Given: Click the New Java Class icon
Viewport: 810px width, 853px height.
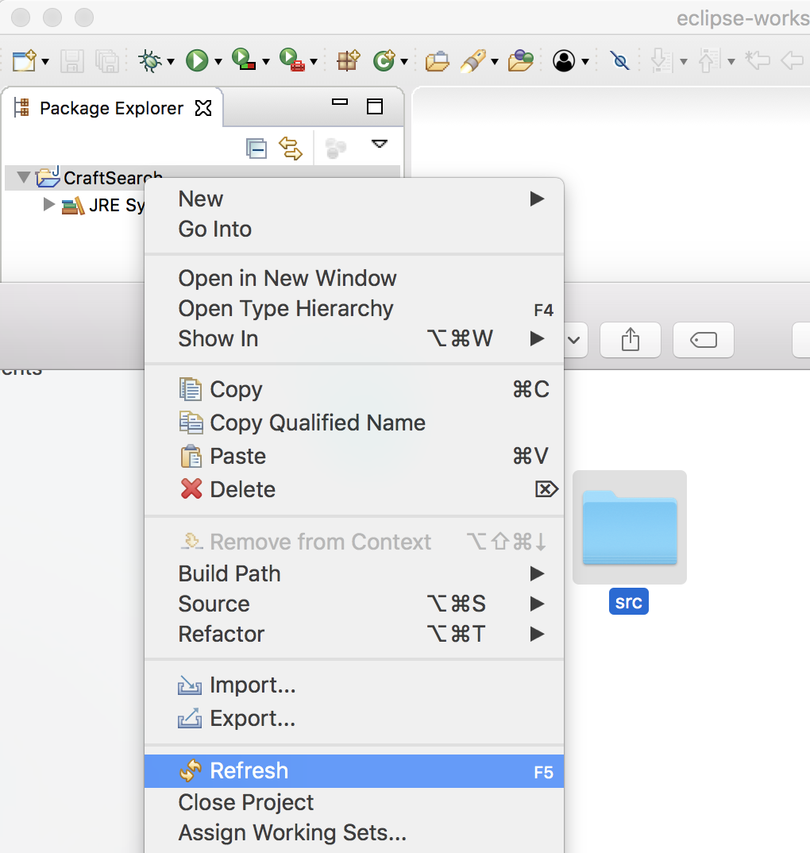Looking at the screenshot, I should pos(384,60).
